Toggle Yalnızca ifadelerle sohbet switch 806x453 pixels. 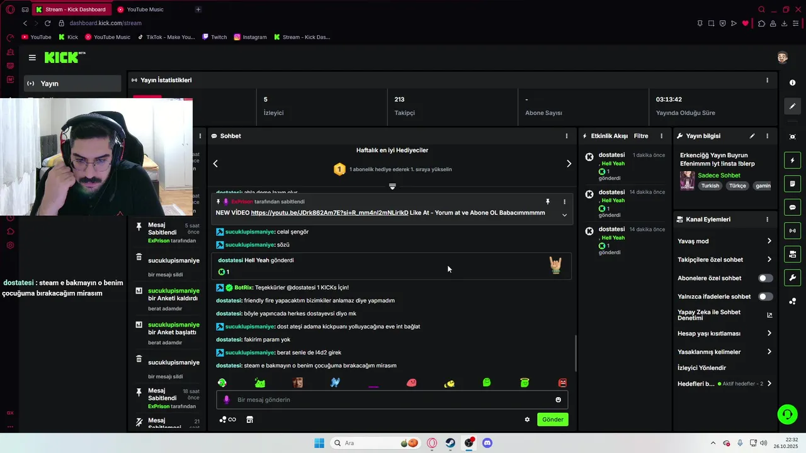[x=766, y=296]
